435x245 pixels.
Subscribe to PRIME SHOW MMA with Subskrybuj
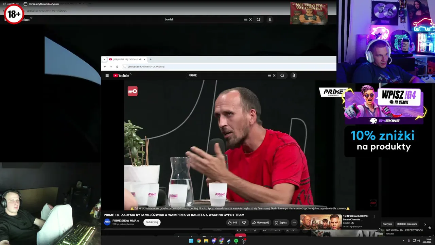(x=152, y=222)
